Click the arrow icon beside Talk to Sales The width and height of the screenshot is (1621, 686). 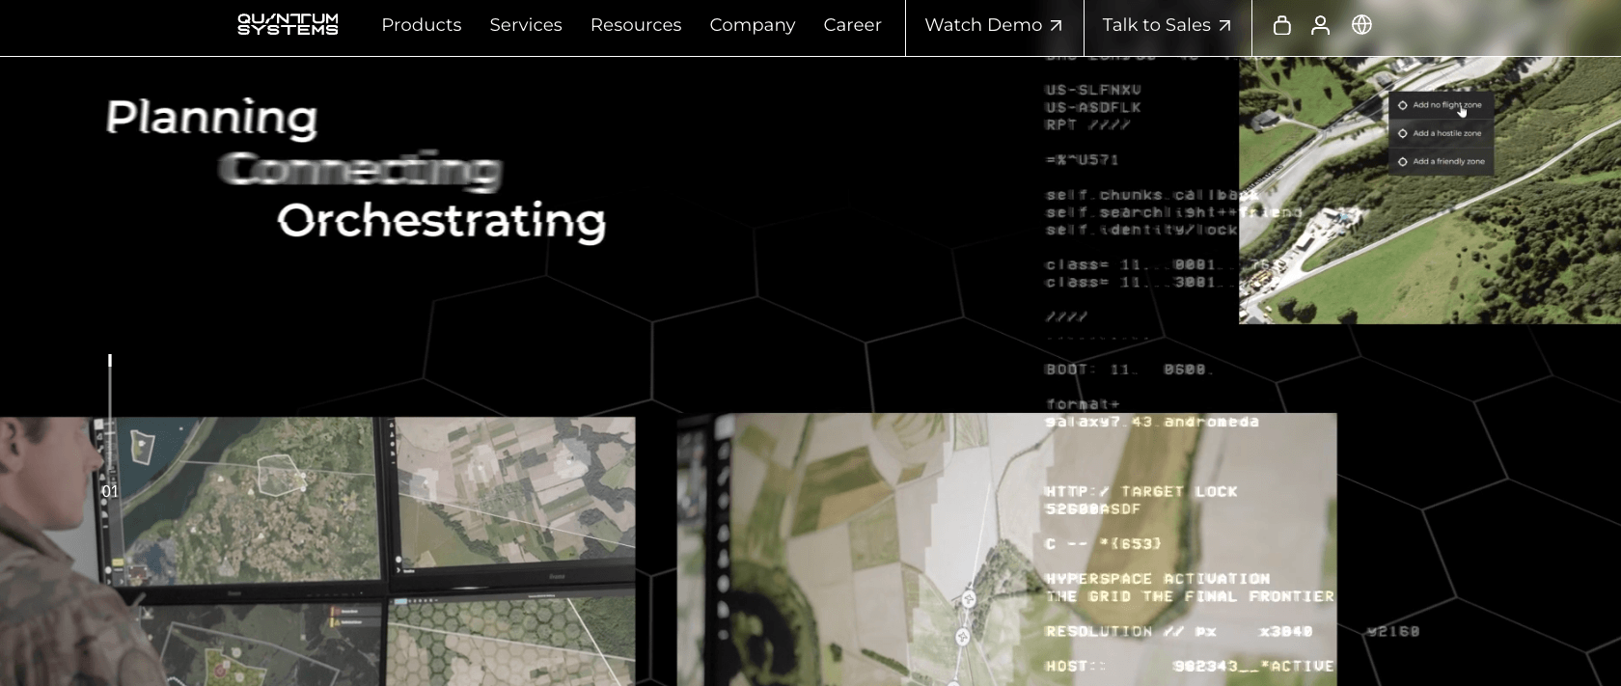point(1224,26)
